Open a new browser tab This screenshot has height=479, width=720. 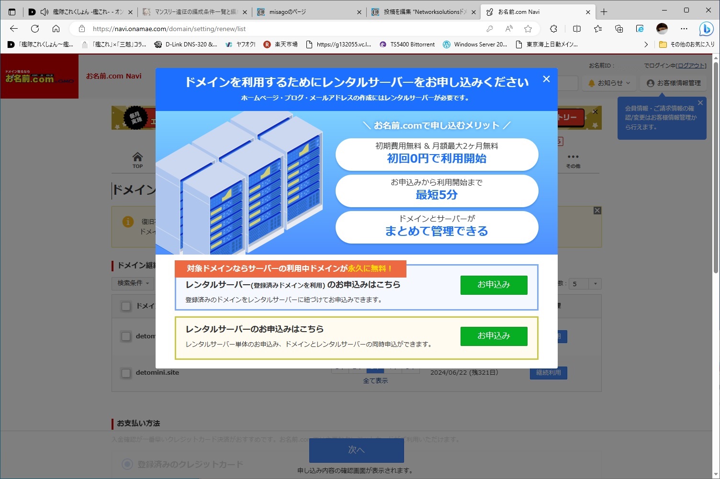[604, 12]
